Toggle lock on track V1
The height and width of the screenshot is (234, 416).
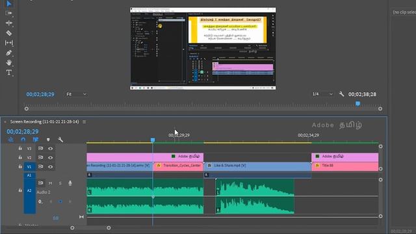point(20,166)
